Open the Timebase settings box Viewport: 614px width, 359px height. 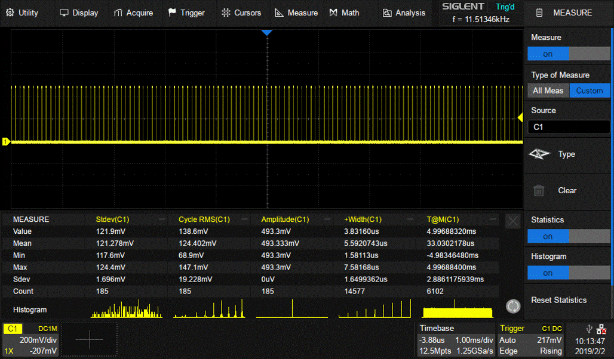456,339
